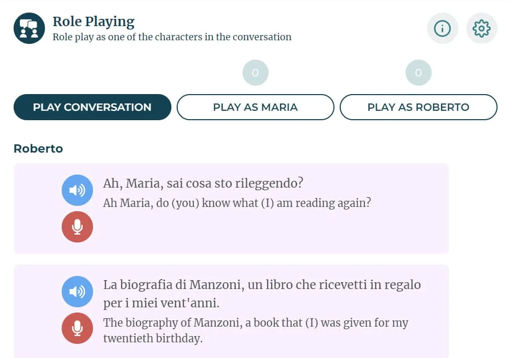Record the "Ah, Maria" line with microphone
The height and width of the screenshot is (358, 508).
point(77,227)
